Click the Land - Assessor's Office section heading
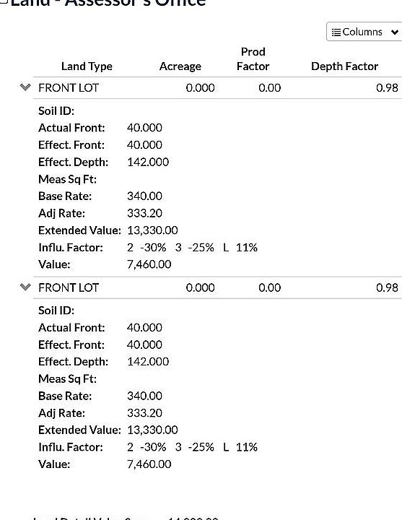 pos(108,3)
